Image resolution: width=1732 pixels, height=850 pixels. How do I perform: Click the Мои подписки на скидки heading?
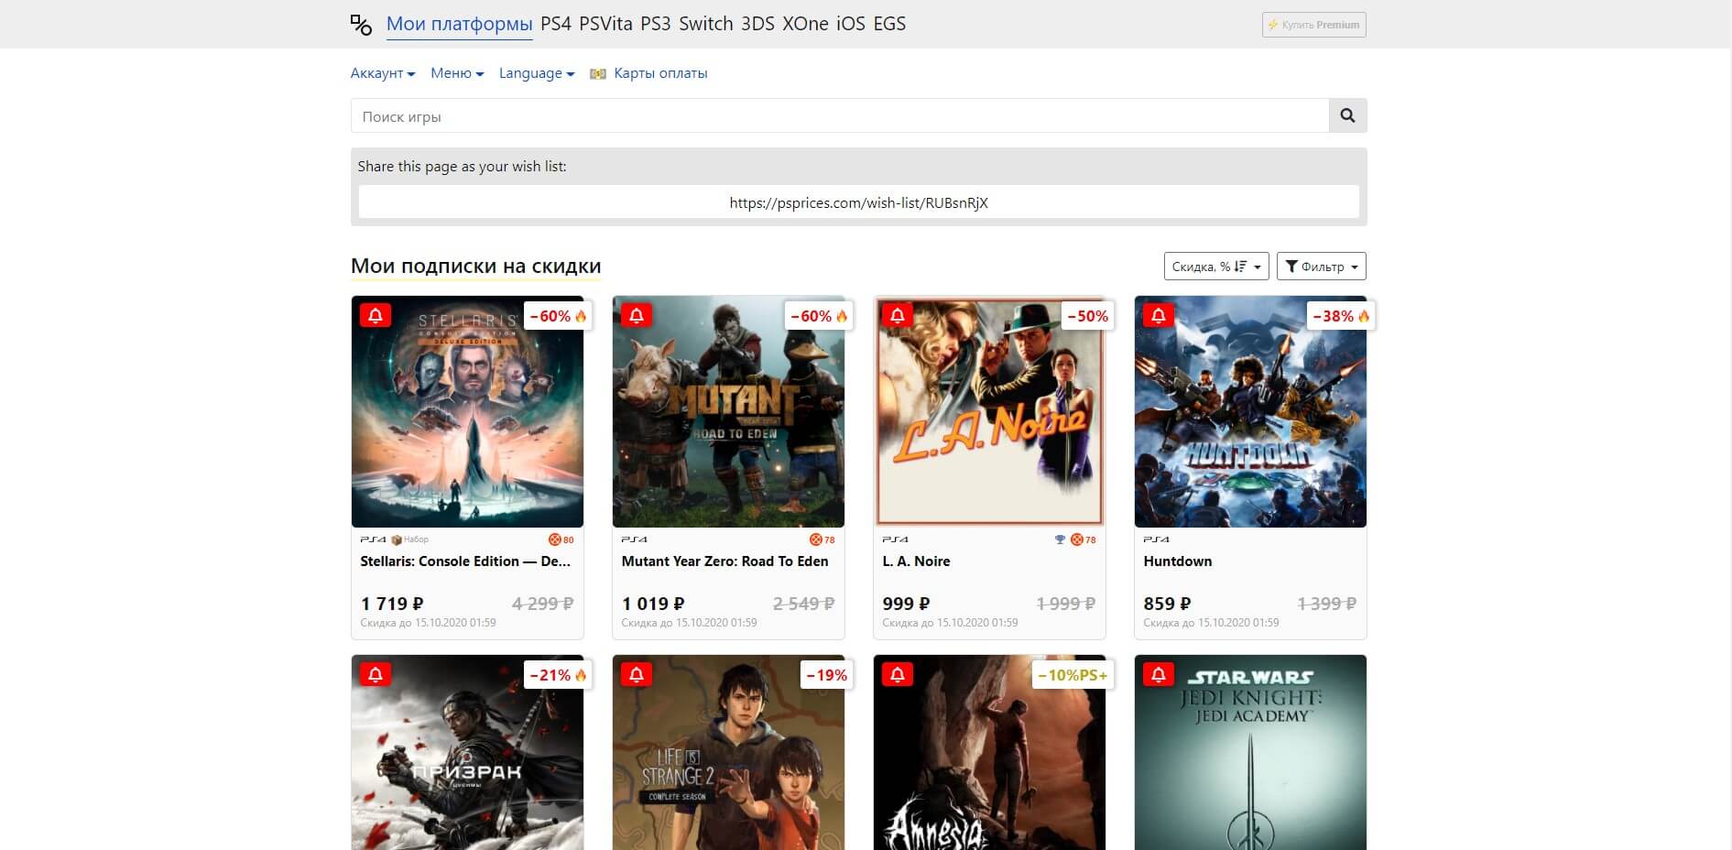pos(476,267)
